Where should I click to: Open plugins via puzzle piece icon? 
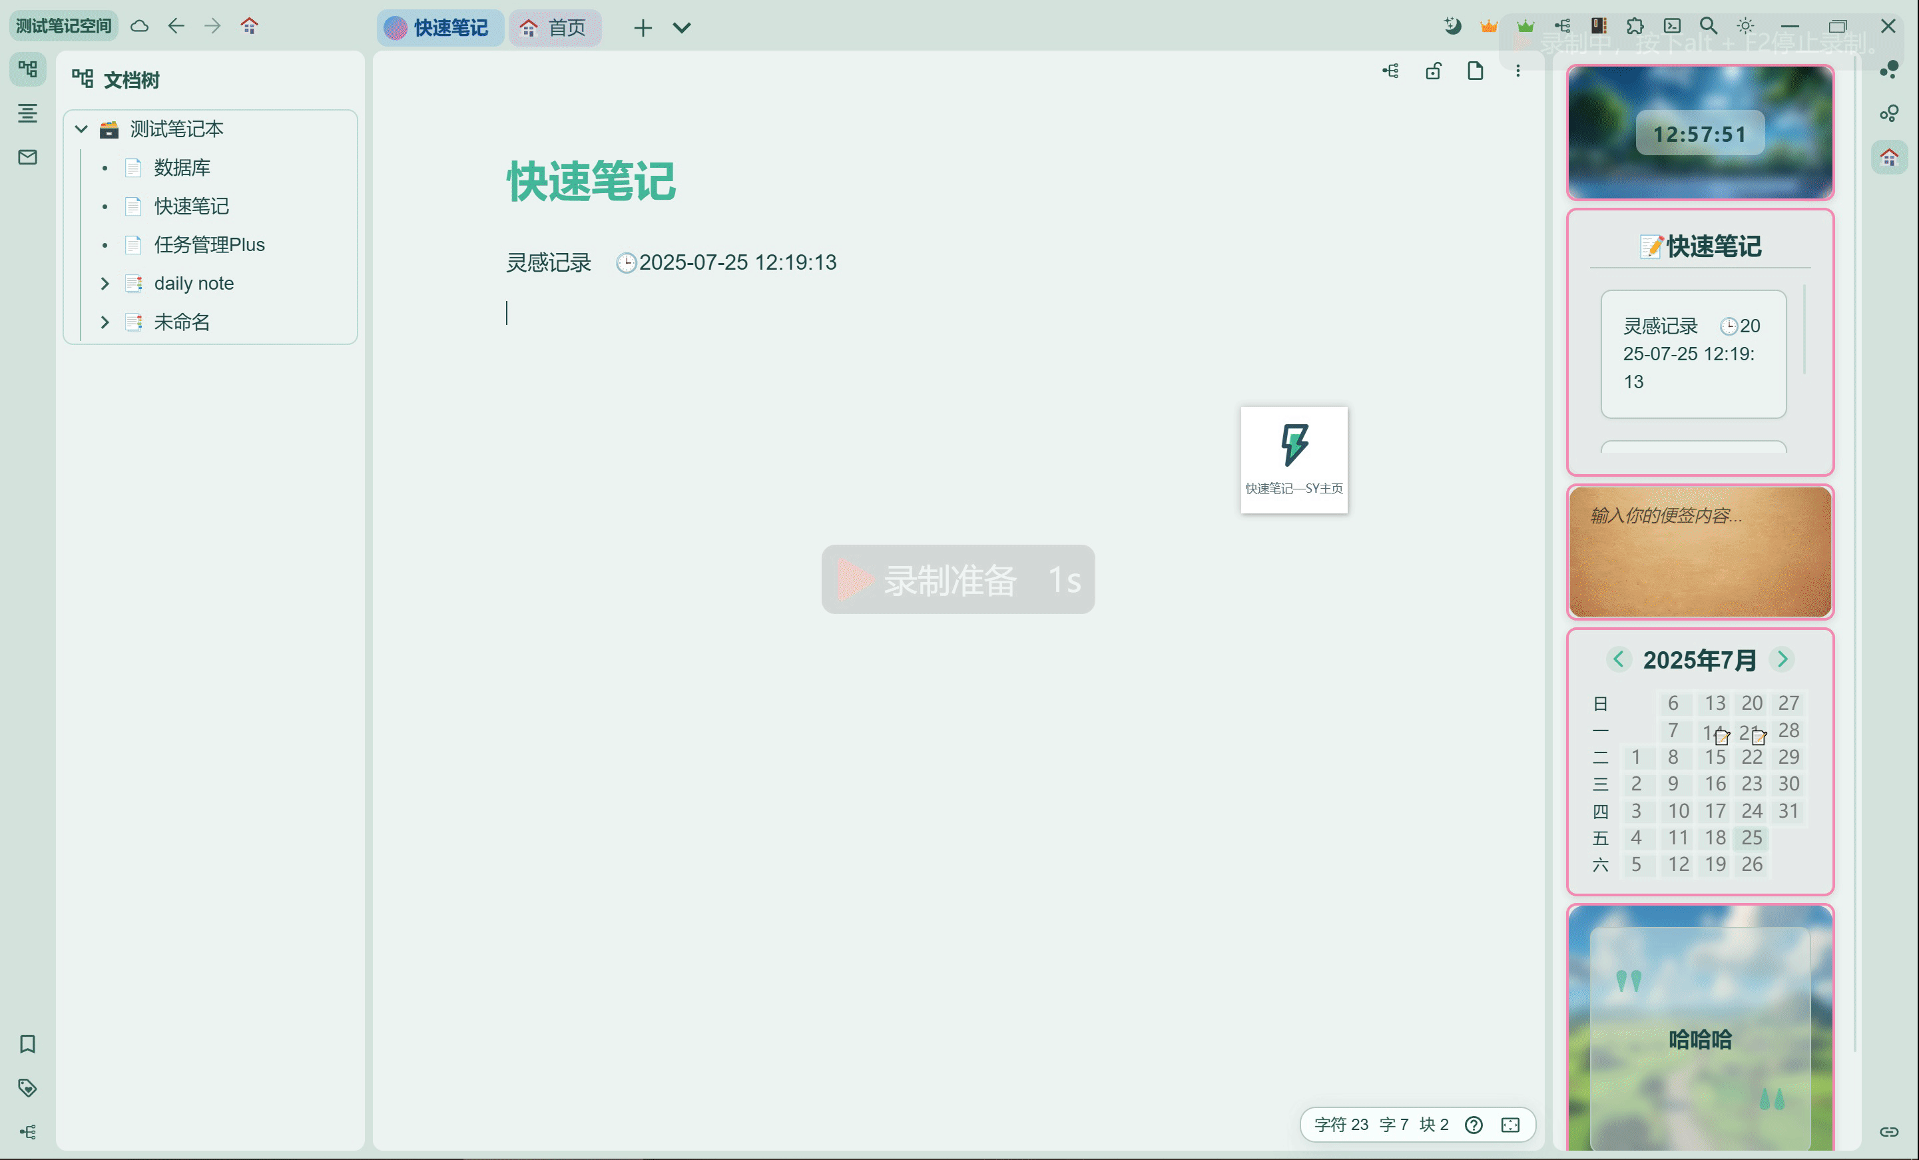click(1635, 26)
